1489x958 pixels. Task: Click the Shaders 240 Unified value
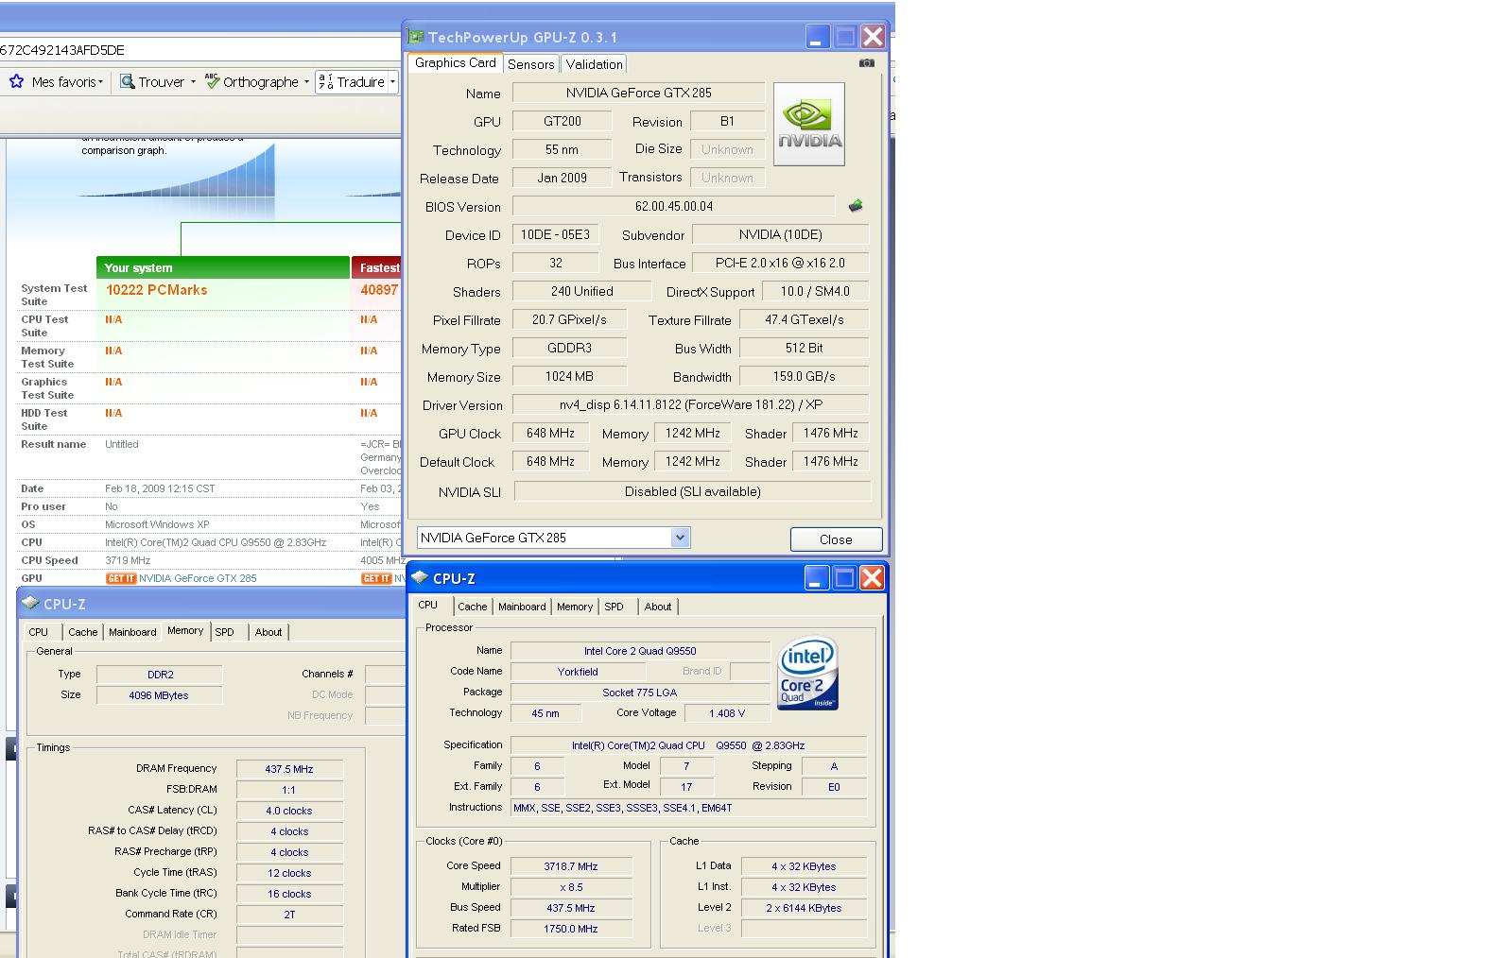click(581, 291)
